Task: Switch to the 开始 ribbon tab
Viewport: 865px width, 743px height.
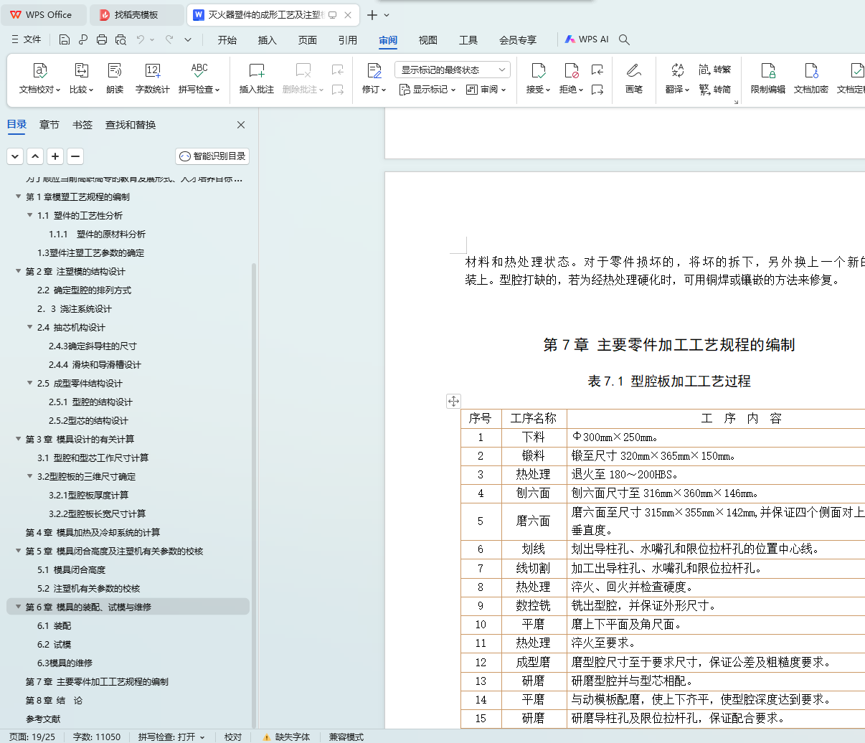Action: pos(227,39)
